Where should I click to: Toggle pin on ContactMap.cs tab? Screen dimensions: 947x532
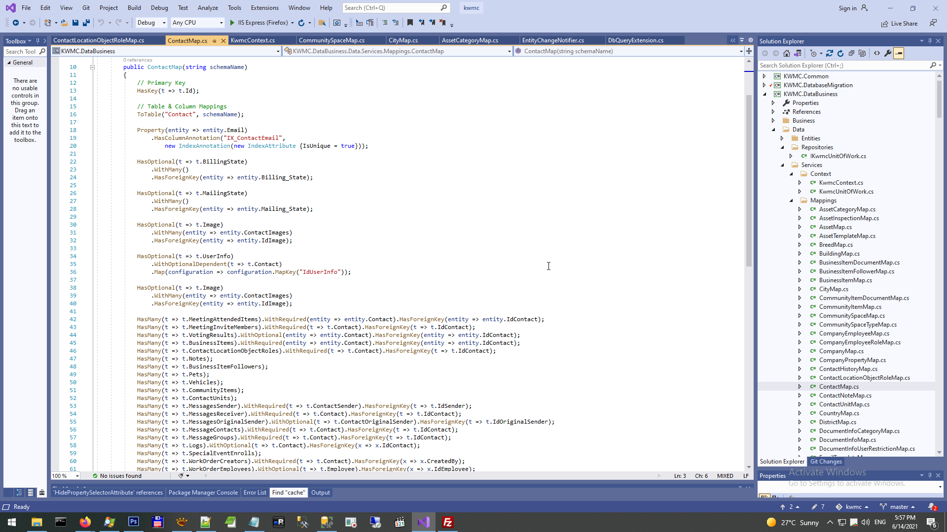coord(215,41)
